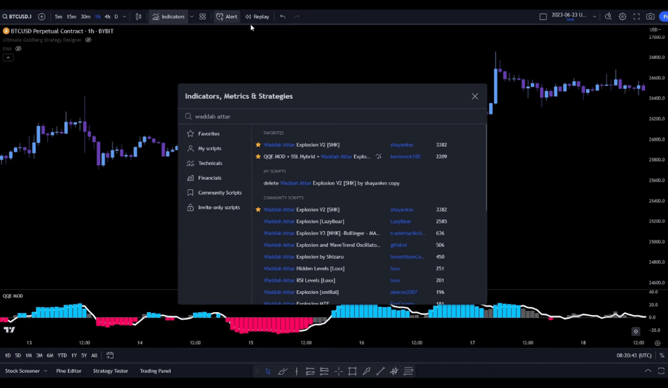This screenshot has width=668, height=388.
Task: Open the Indicators dialog from the toolbar
Action: coord(169,16)
